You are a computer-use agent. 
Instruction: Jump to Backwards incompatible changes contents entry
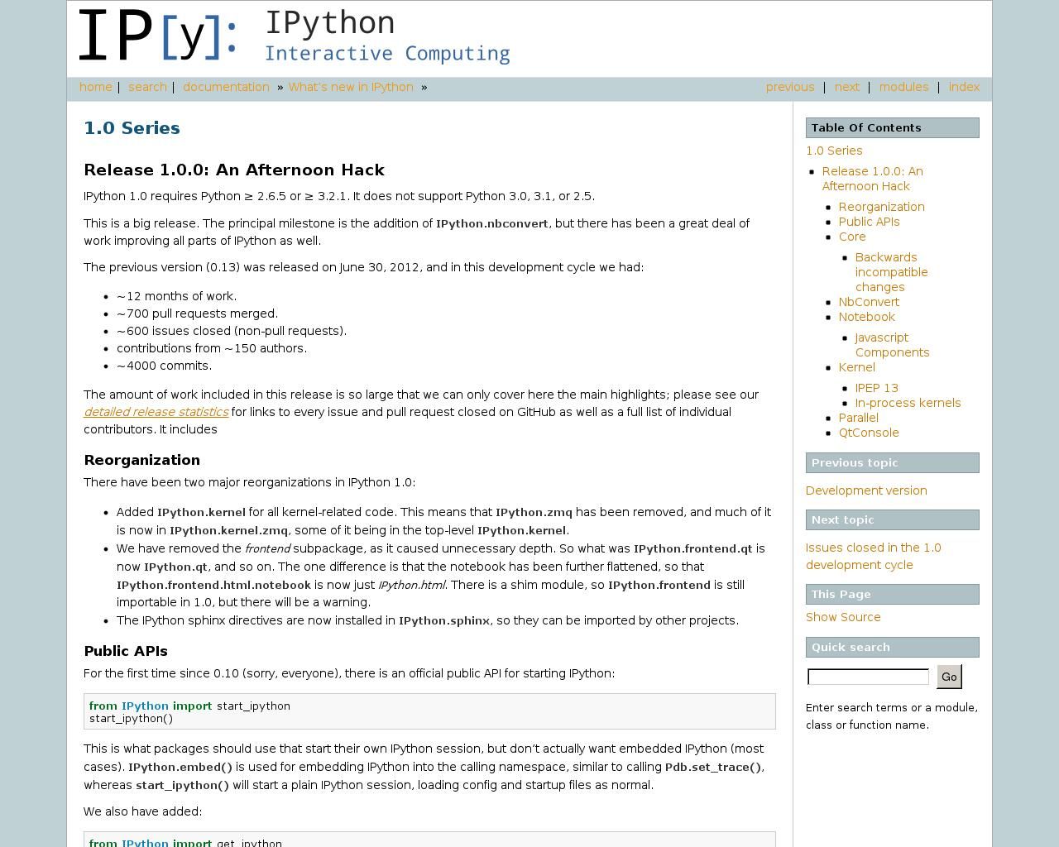891,272
